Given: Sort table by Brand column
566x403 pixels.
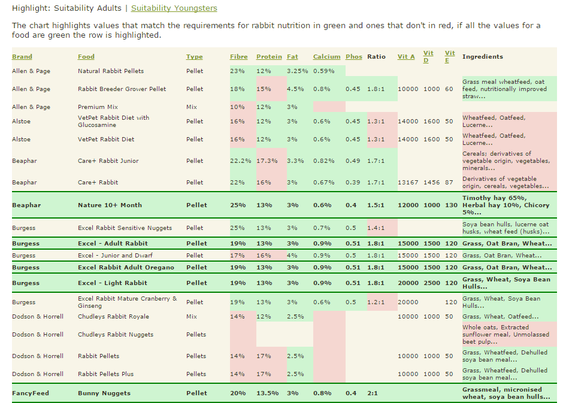Looking at the screenshot, I should coord(22,57).
